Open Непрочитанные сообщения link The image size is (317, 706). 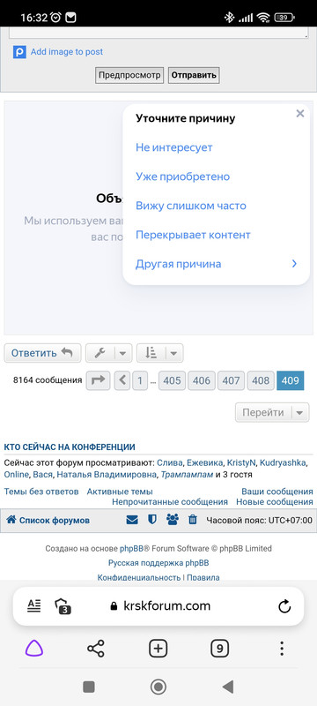point(170,501)
